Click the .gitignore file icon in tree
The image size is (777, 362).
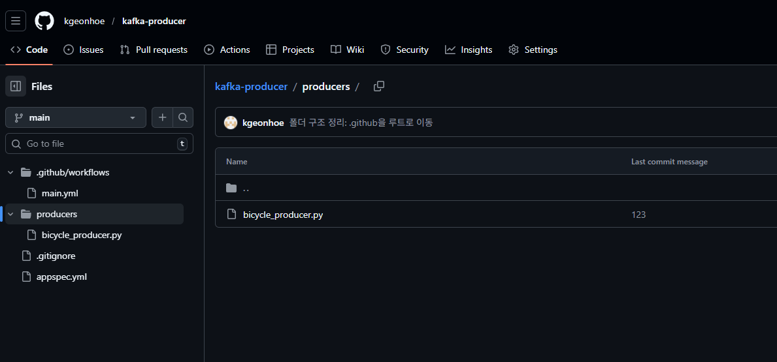pos(26,256)
